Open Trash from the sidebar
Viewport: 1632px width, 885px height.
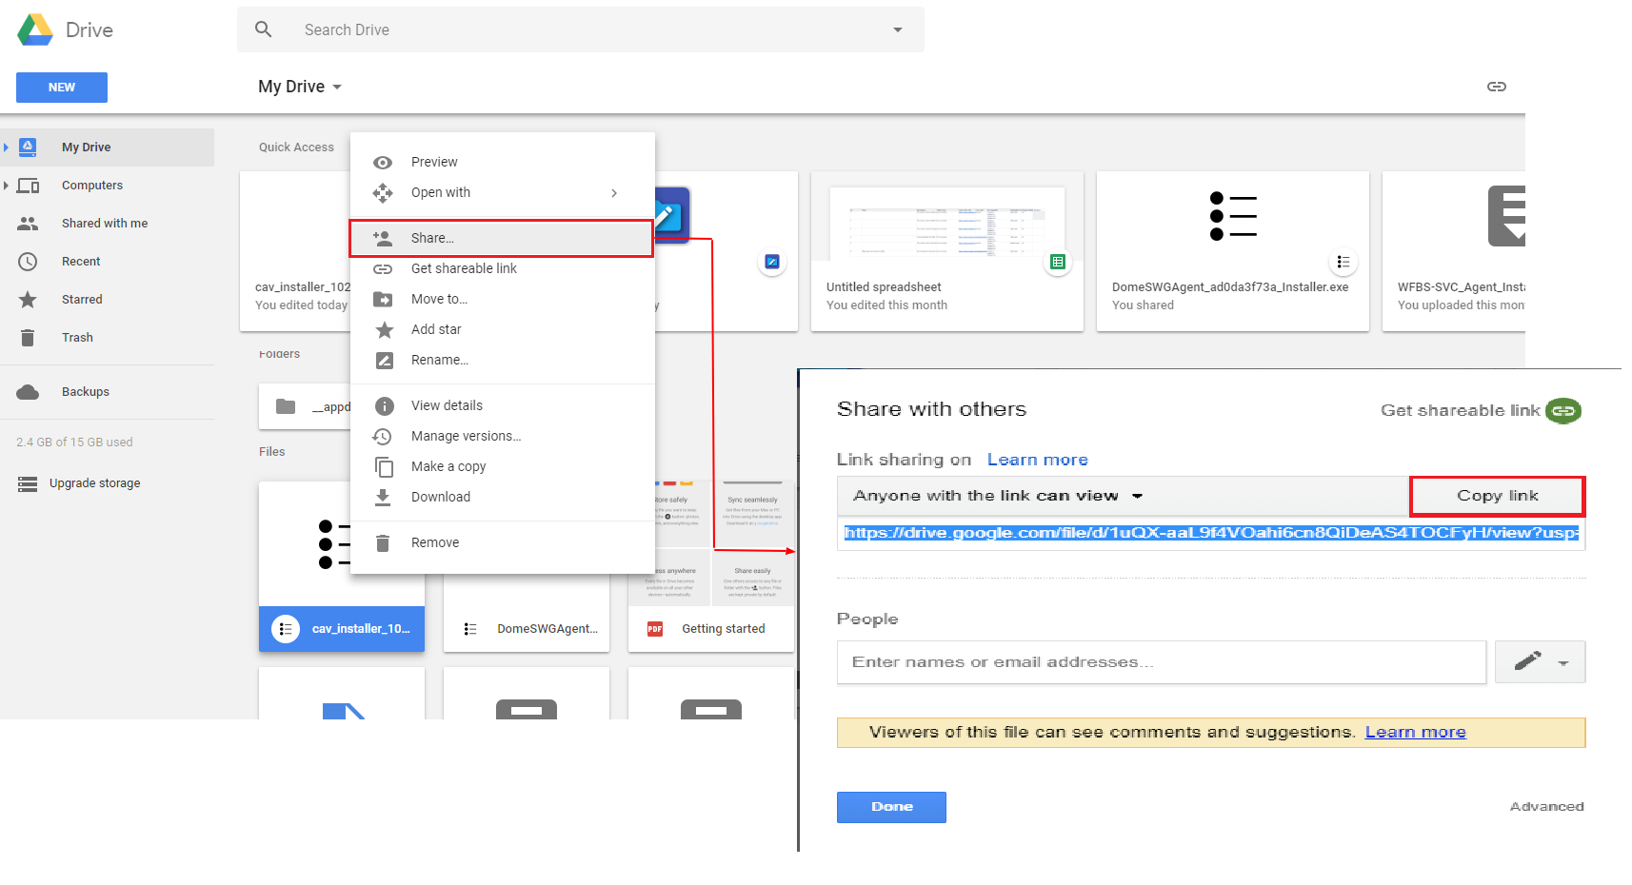[77, 337]
